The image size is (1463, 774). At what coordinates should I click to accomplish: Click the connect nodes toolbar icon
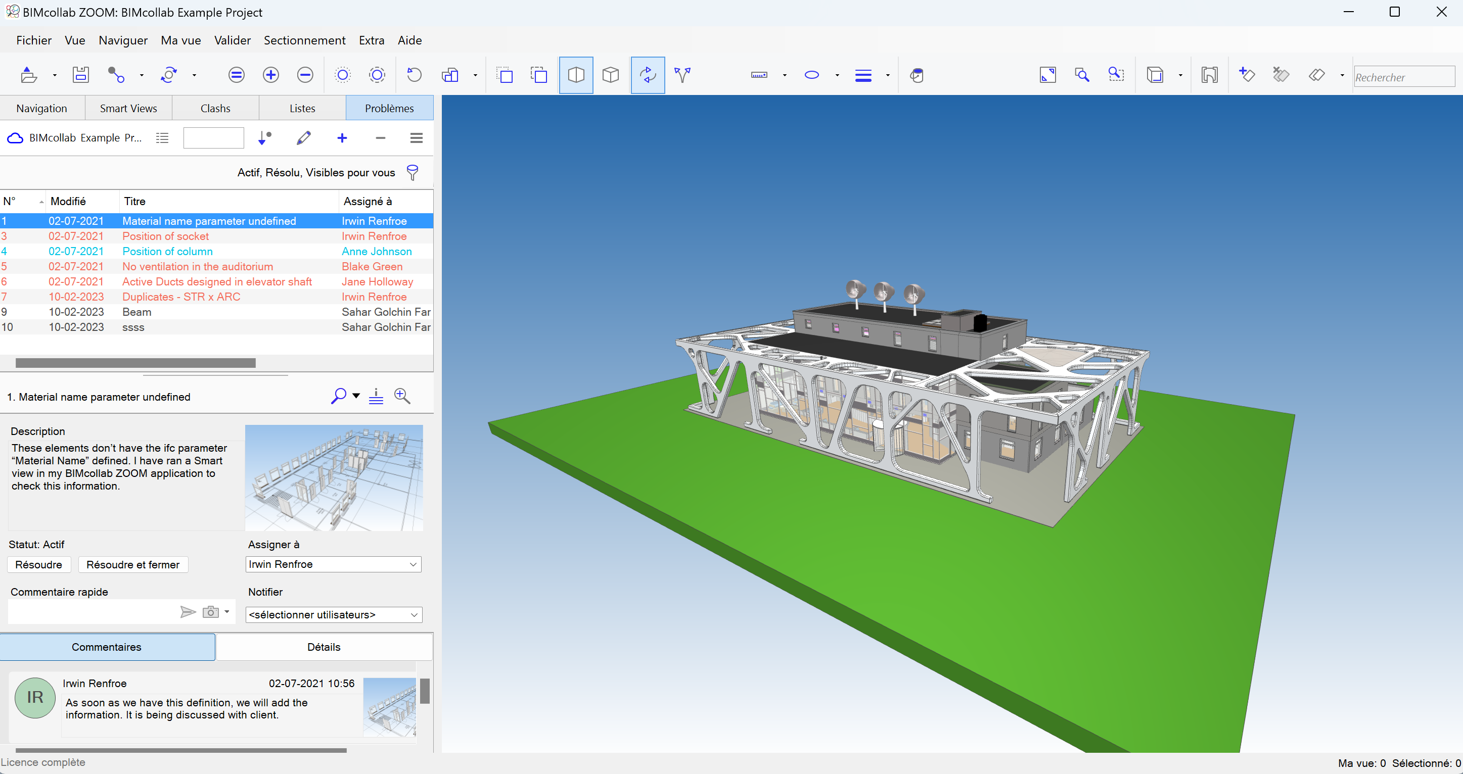click(116, 75)
